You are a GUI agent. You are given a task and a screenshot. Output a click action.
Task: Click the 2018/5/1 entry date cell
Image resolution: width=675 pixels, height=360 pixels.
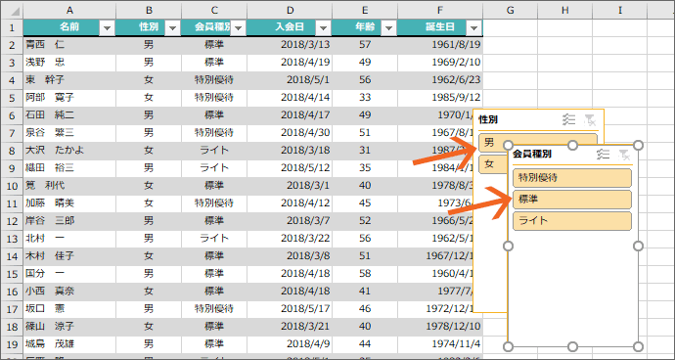[290, 80]
